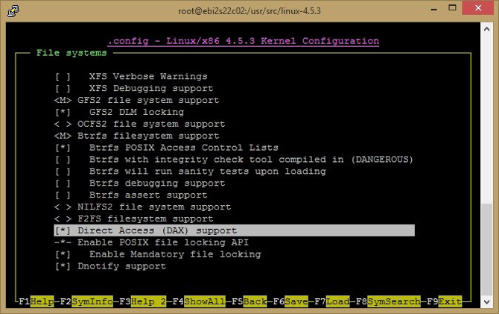This screenshot has height=314, width=499.
Task: Toggle Btrfs debugging support option
Action: [x=140, y=183]
